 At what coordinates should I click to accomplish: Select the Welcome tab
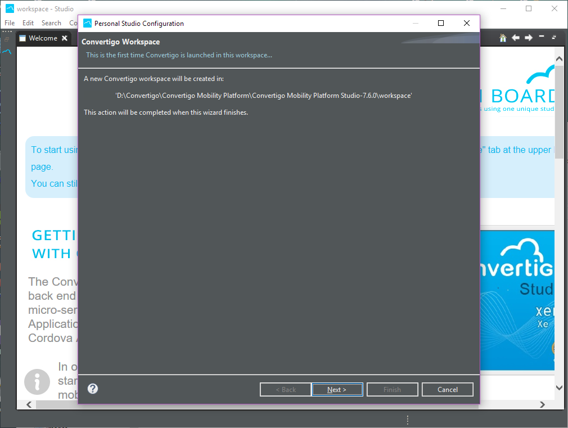click(43, 38)
